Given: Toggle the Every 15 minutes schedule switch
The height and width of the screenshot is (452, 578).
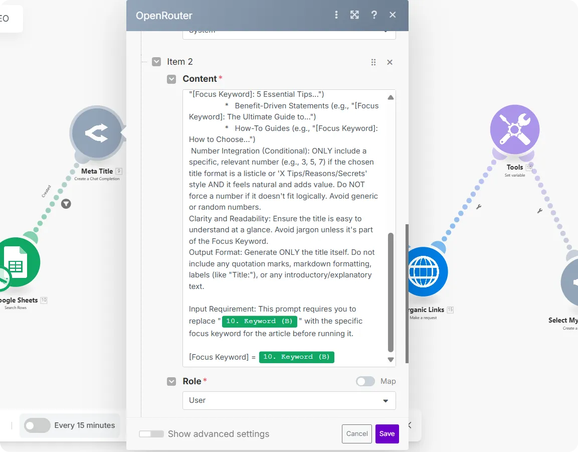Looking at the screenshot, I should click(x=37, y=425).
